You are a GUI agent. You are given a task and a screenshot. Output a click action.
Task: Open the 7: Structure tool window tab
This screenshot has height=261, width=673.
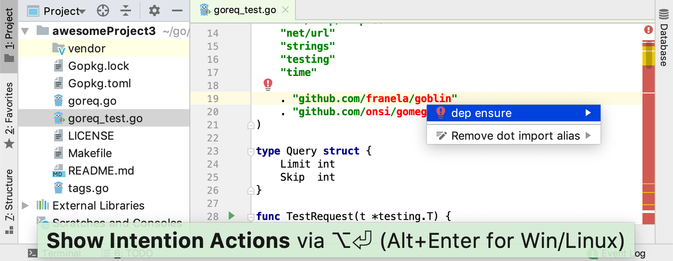(x=9, y=201)
